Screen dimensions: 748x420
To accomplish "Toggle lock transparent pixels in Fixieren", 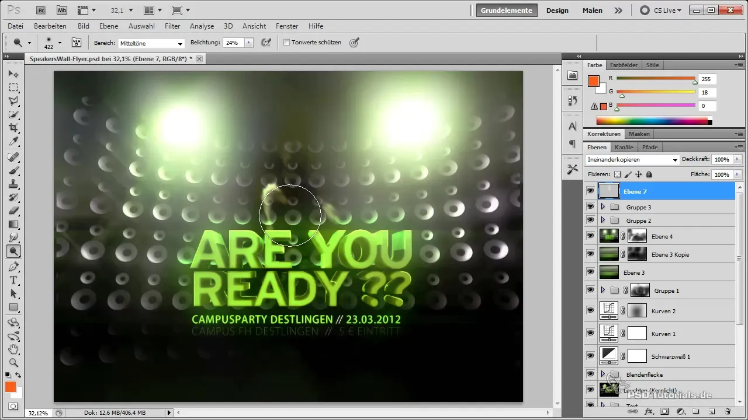I will click(x=617, y=174).
